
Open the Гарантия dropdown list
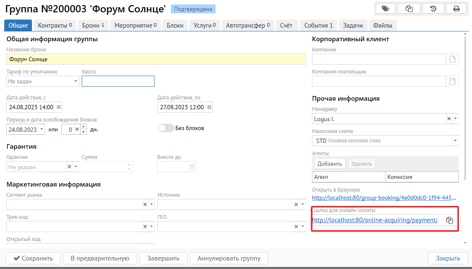pyautogui.click(x=76, y=167)
